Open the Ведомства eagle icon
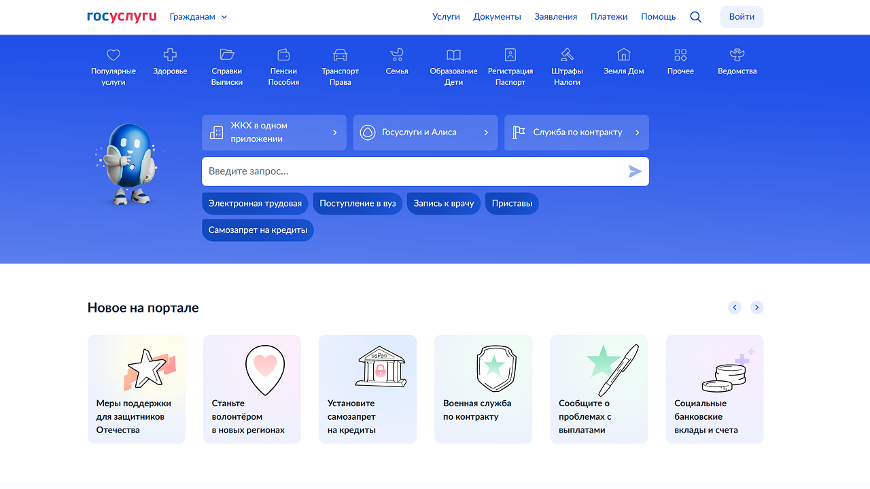 (x=737, y=55)
